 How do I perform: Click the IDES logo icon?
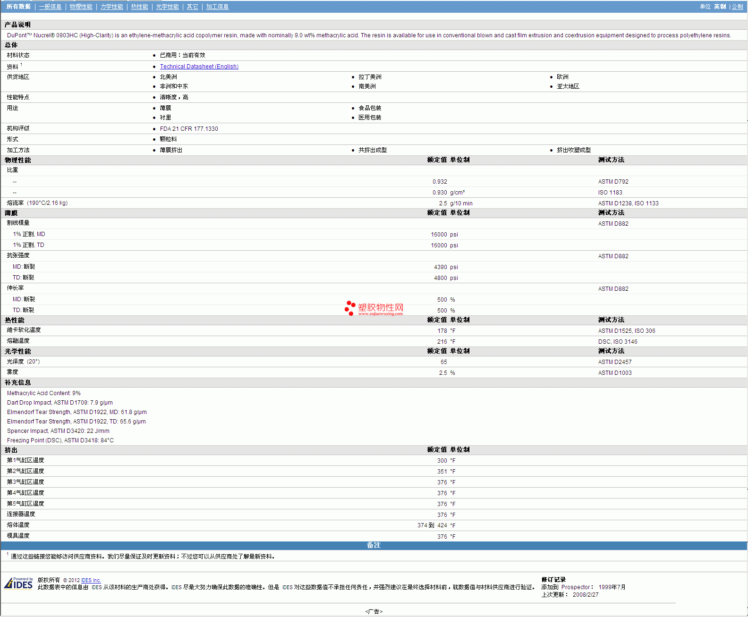18,583
